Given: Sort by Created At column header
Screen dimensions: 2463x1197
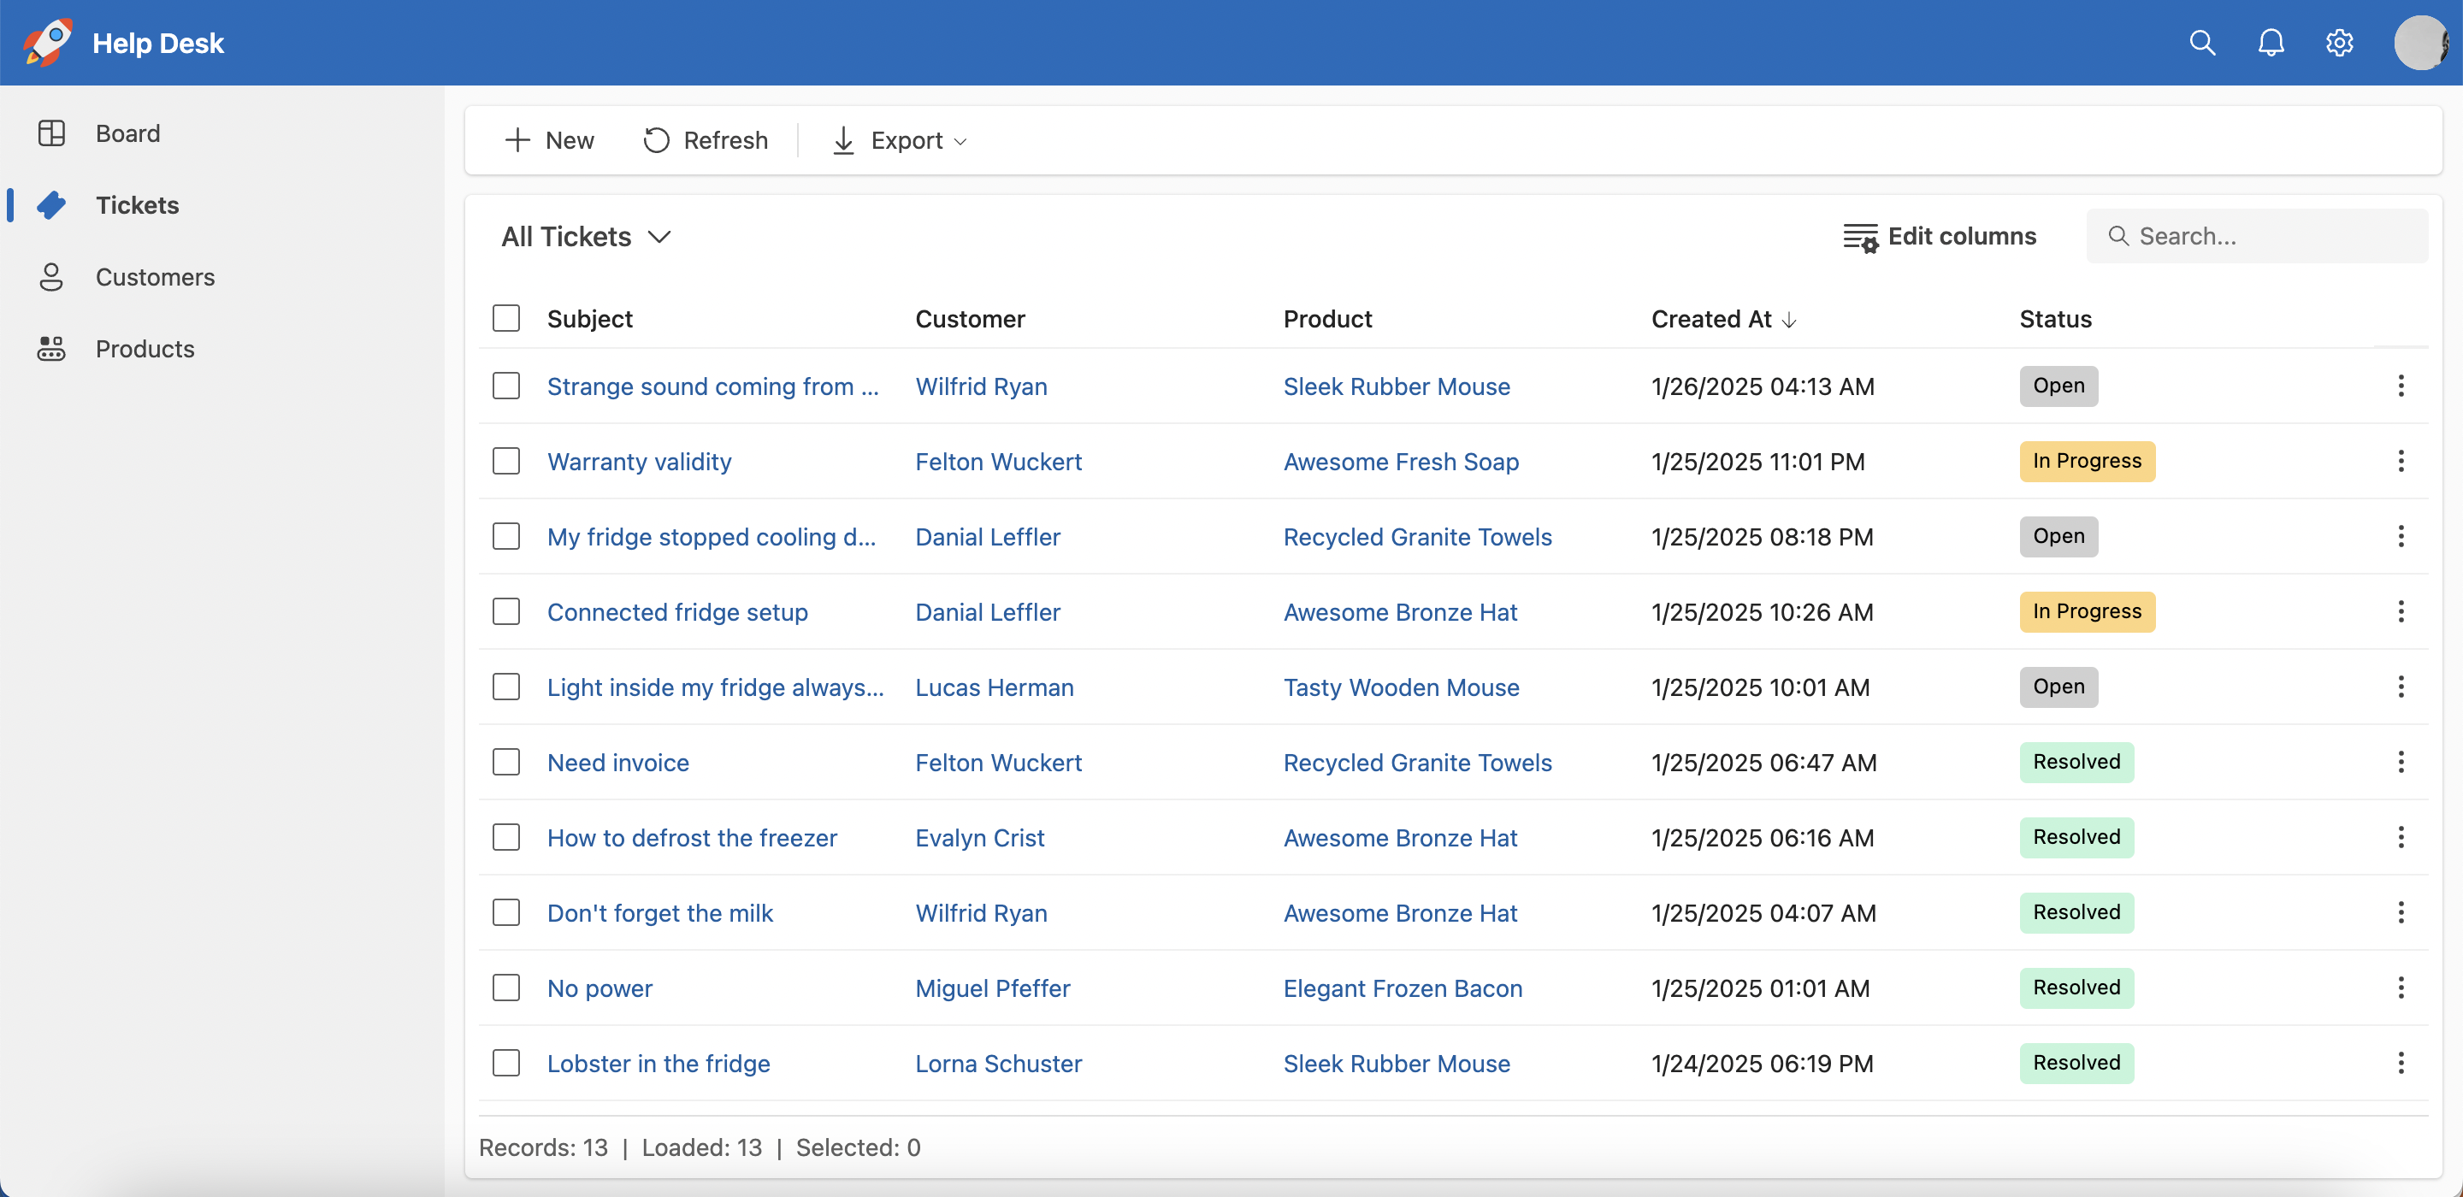Looking at the screenshot, I should click(1723, 318).
